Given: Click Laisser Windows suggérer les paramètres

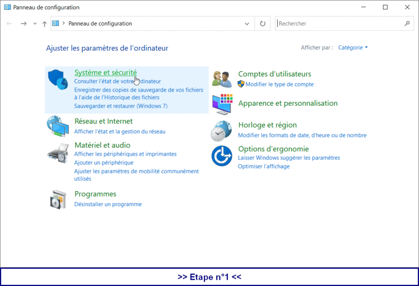Looking at the screenshot, I should tap(289, 158).
